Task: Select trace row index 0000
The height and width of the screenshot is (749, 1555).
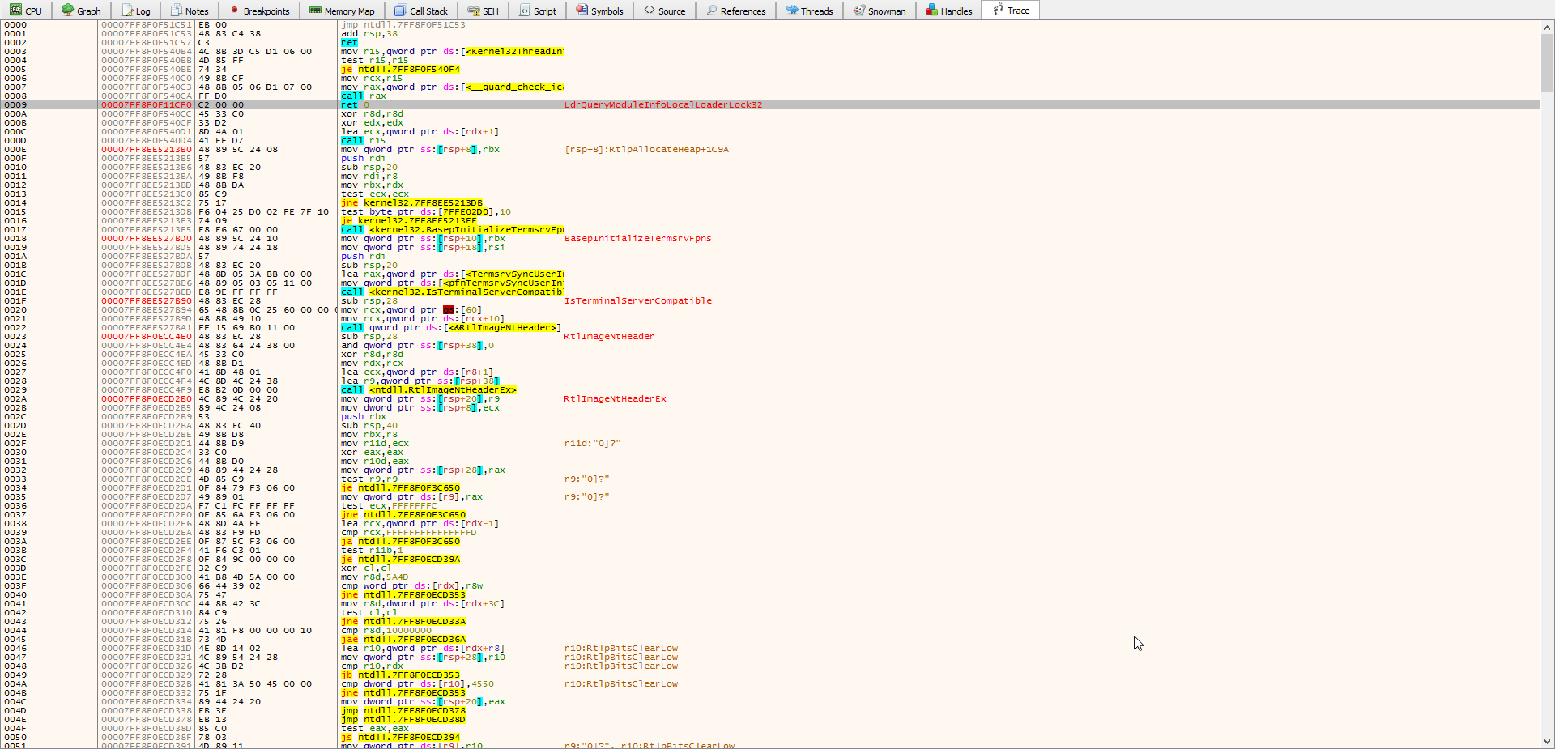Action: (15, 24)
